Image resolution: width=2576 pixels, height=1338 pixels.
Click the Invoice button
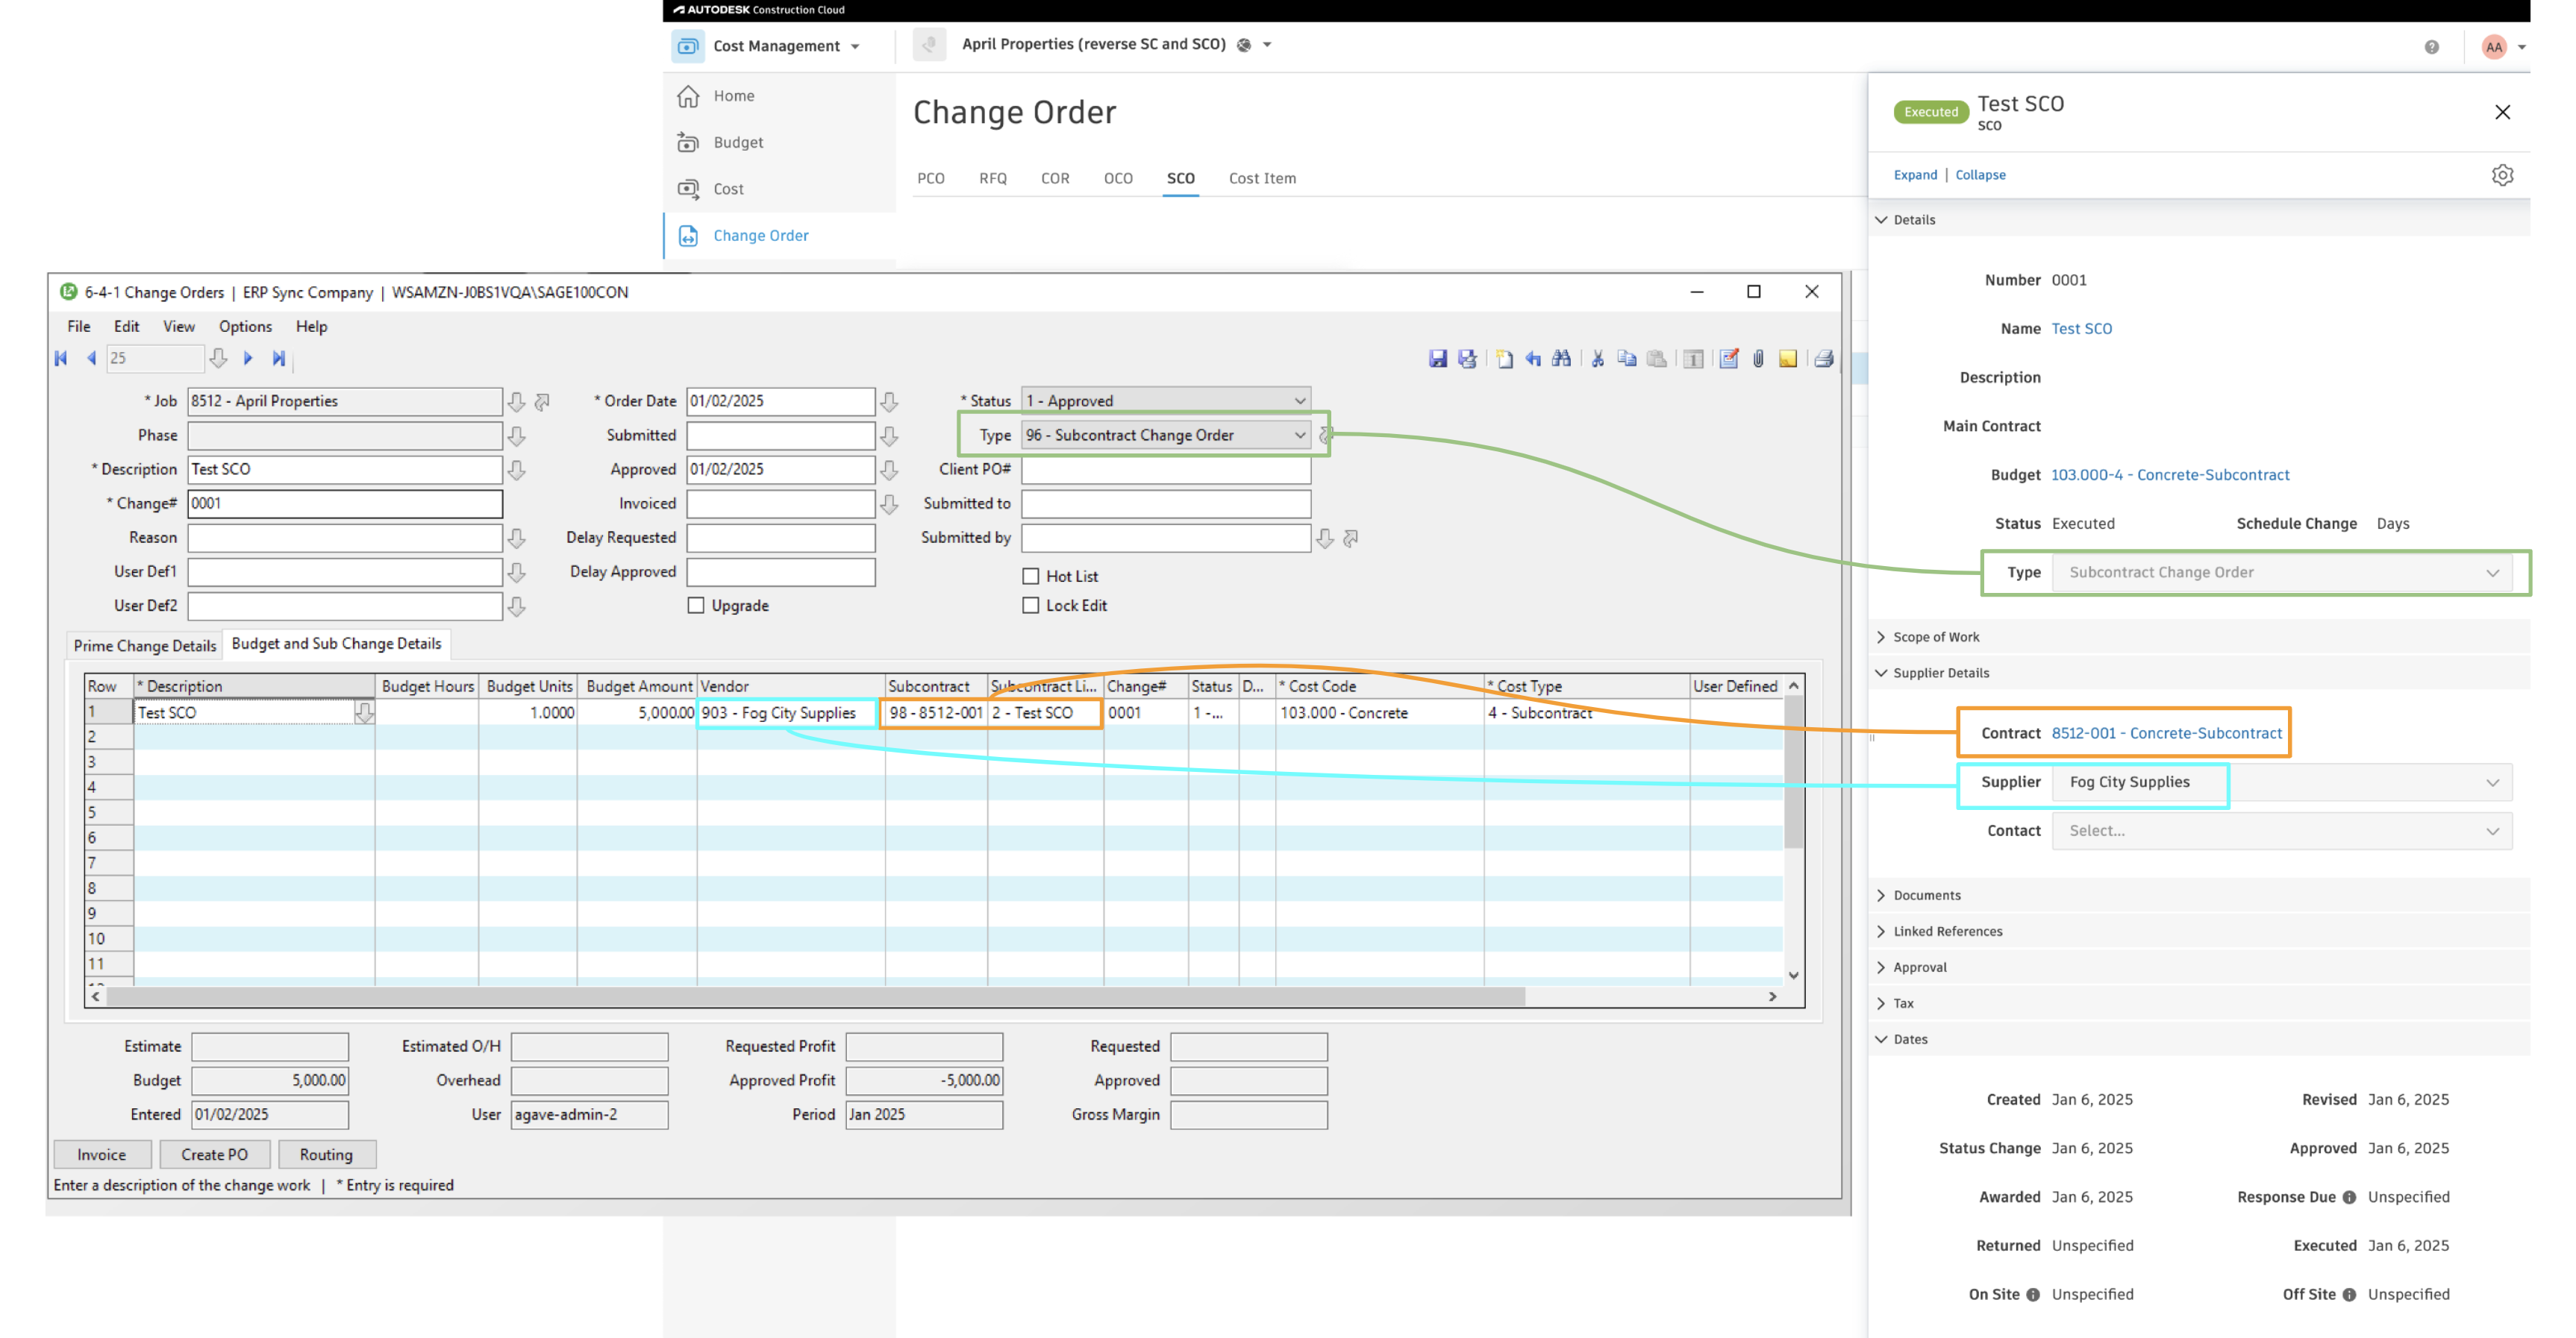coord(102,1155)
